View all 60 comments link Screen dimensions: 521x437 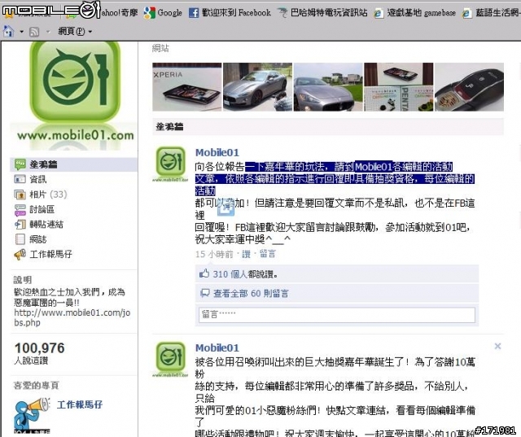point(251,293)
